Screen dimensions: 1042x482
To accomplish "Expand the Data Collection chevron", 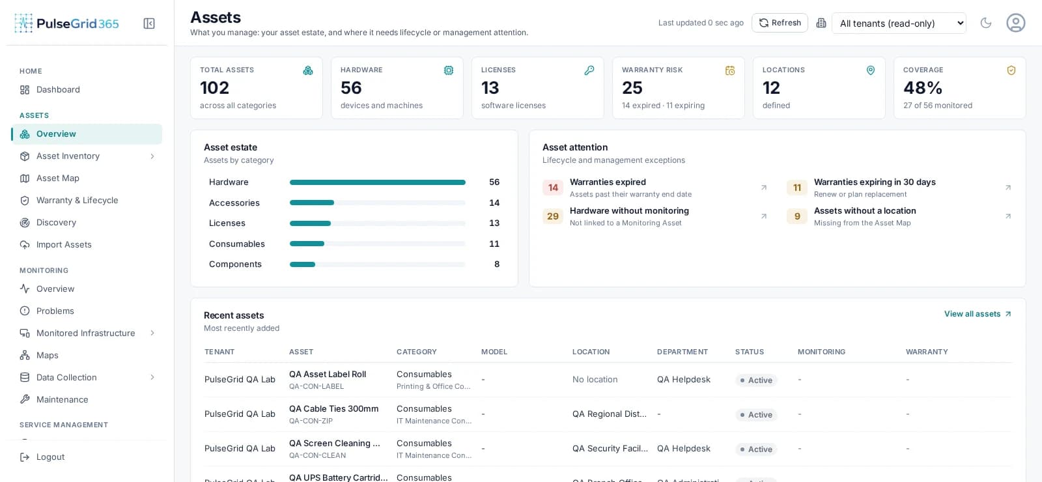I will pos(152,378).
